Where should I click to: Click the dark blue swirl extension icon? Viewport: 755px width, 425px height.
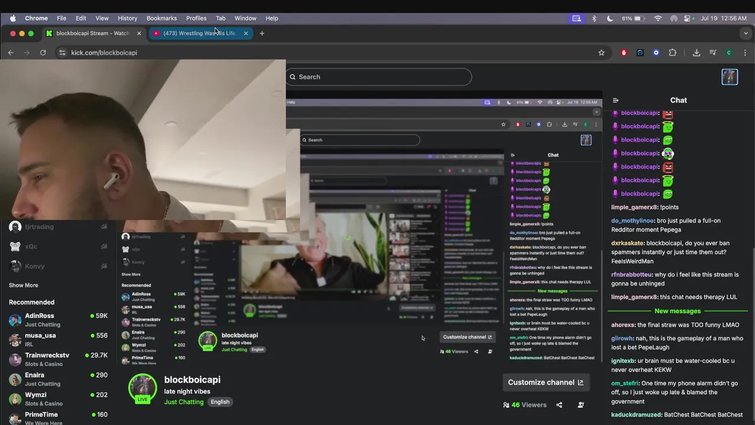click(x=640, y=53)
